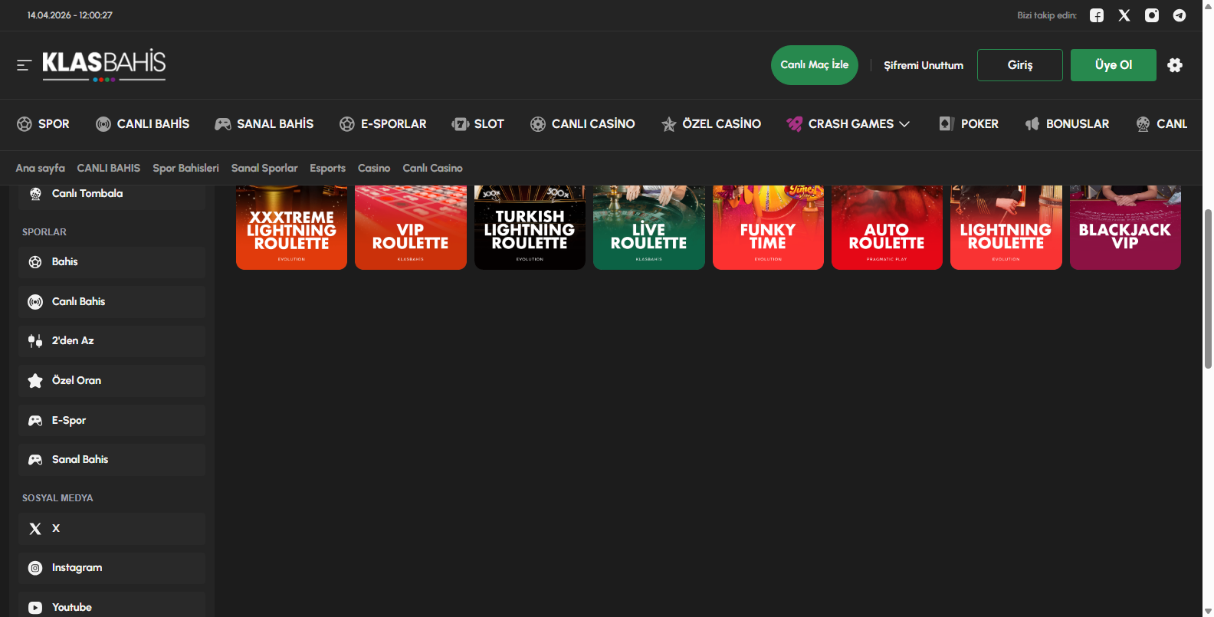Click the SANAL BAHİS gamepad icon
The height and width of the screenshot is (617, 1214).
pos(223,124)
